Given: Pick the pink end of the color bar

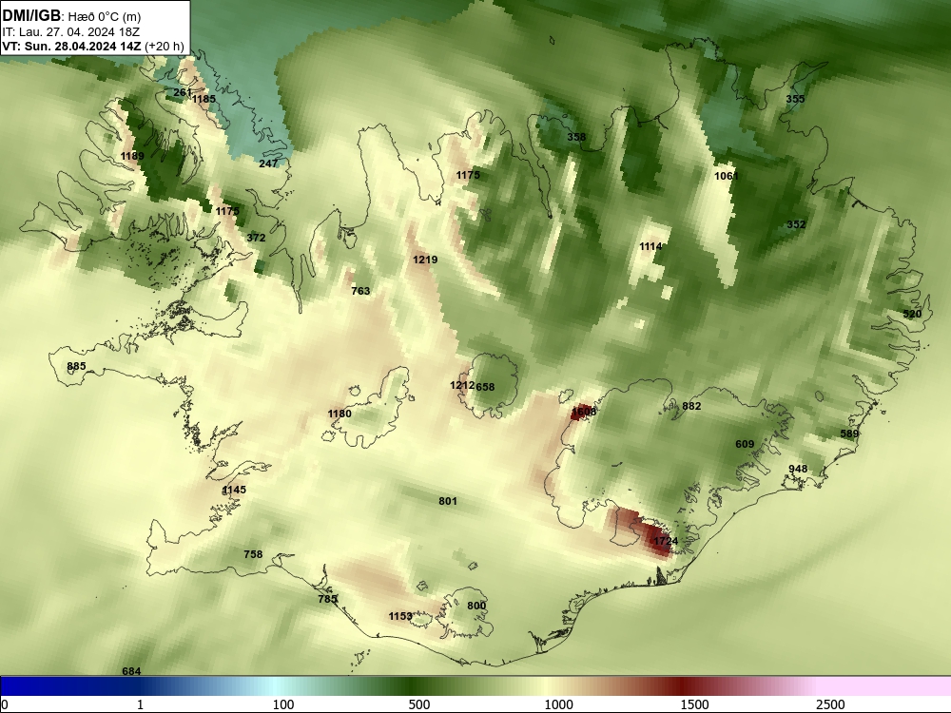Looking at the screenshot, I should (885, 686).
